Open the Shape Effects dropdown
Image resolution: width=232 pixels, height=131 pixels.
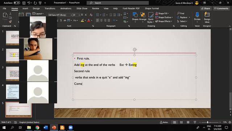164,21
